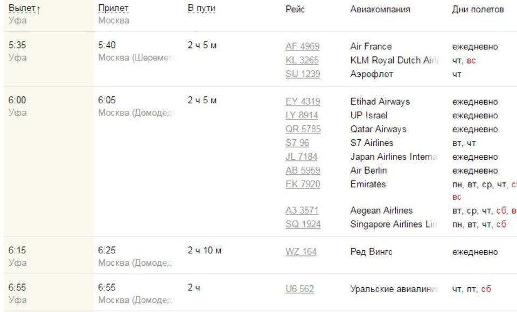Open flight EK 7920 Emirates link
The height and width of the screenshot is (312, 517).
pyautogui.click(x=303, y=184)
